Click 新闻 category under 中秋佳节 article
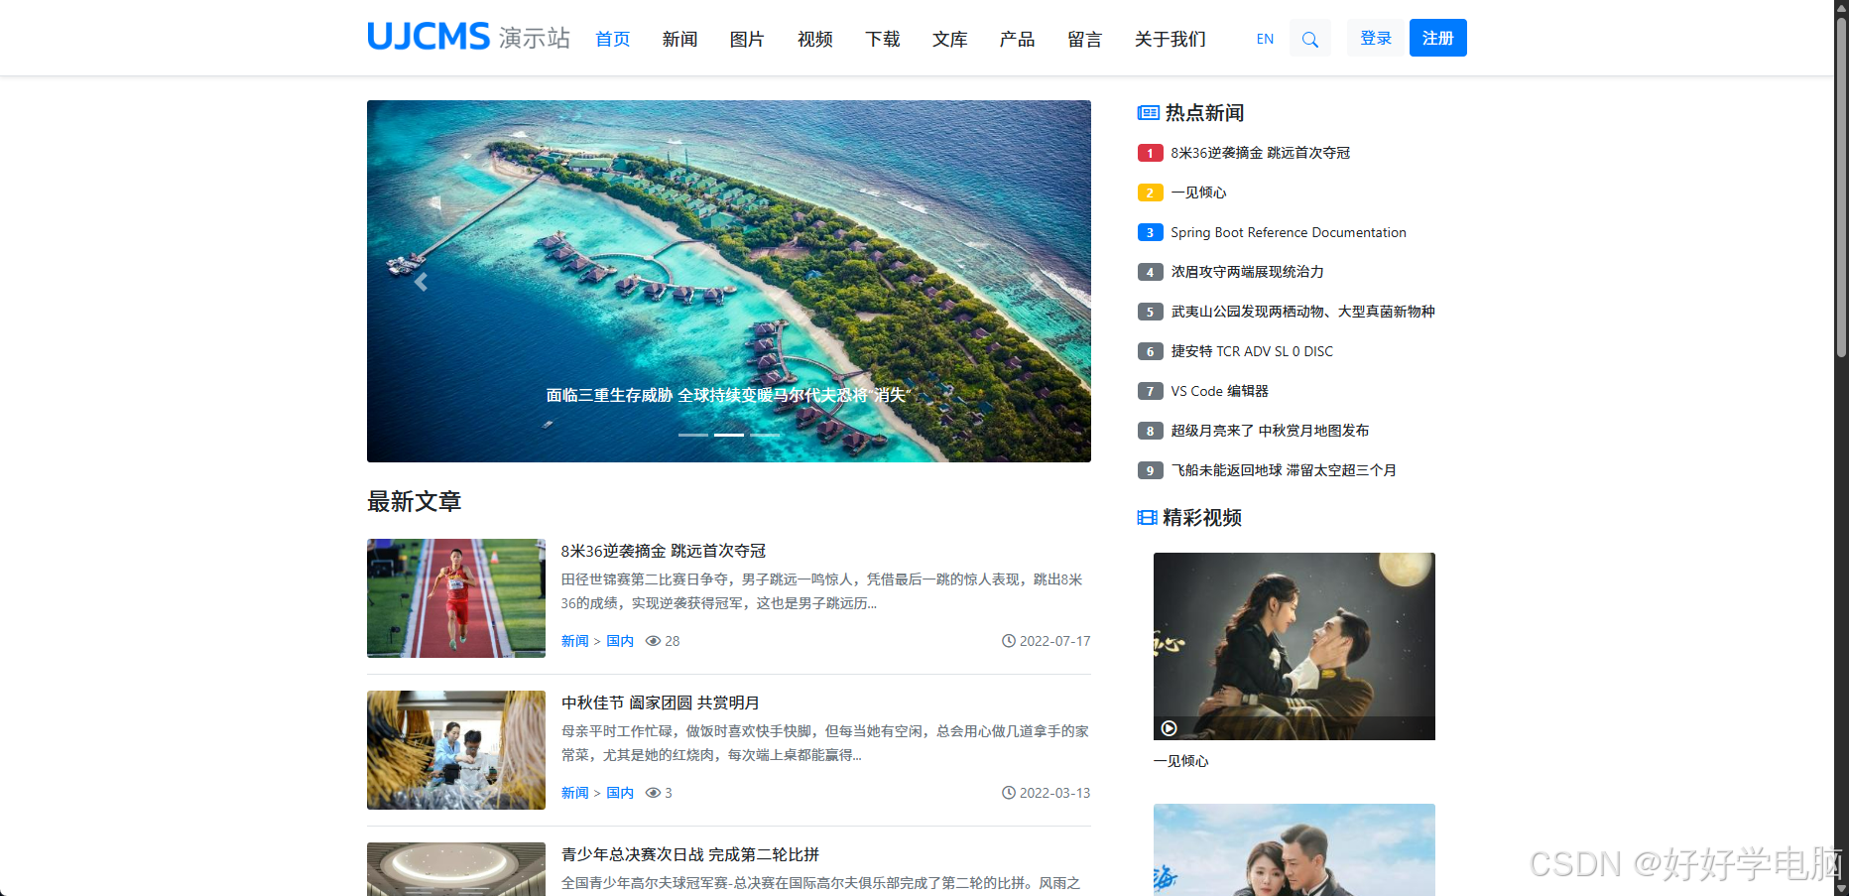 [575, 793]
